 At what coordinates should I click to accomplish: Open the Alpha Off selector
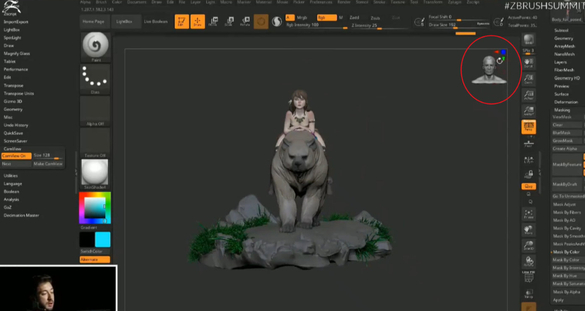point(95,111)
